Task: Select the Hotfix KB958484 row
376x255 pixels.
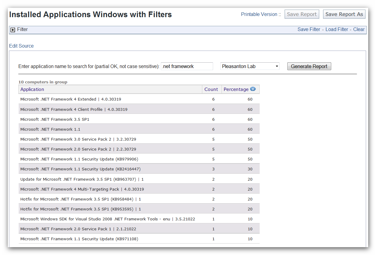Action: [120, 199]
